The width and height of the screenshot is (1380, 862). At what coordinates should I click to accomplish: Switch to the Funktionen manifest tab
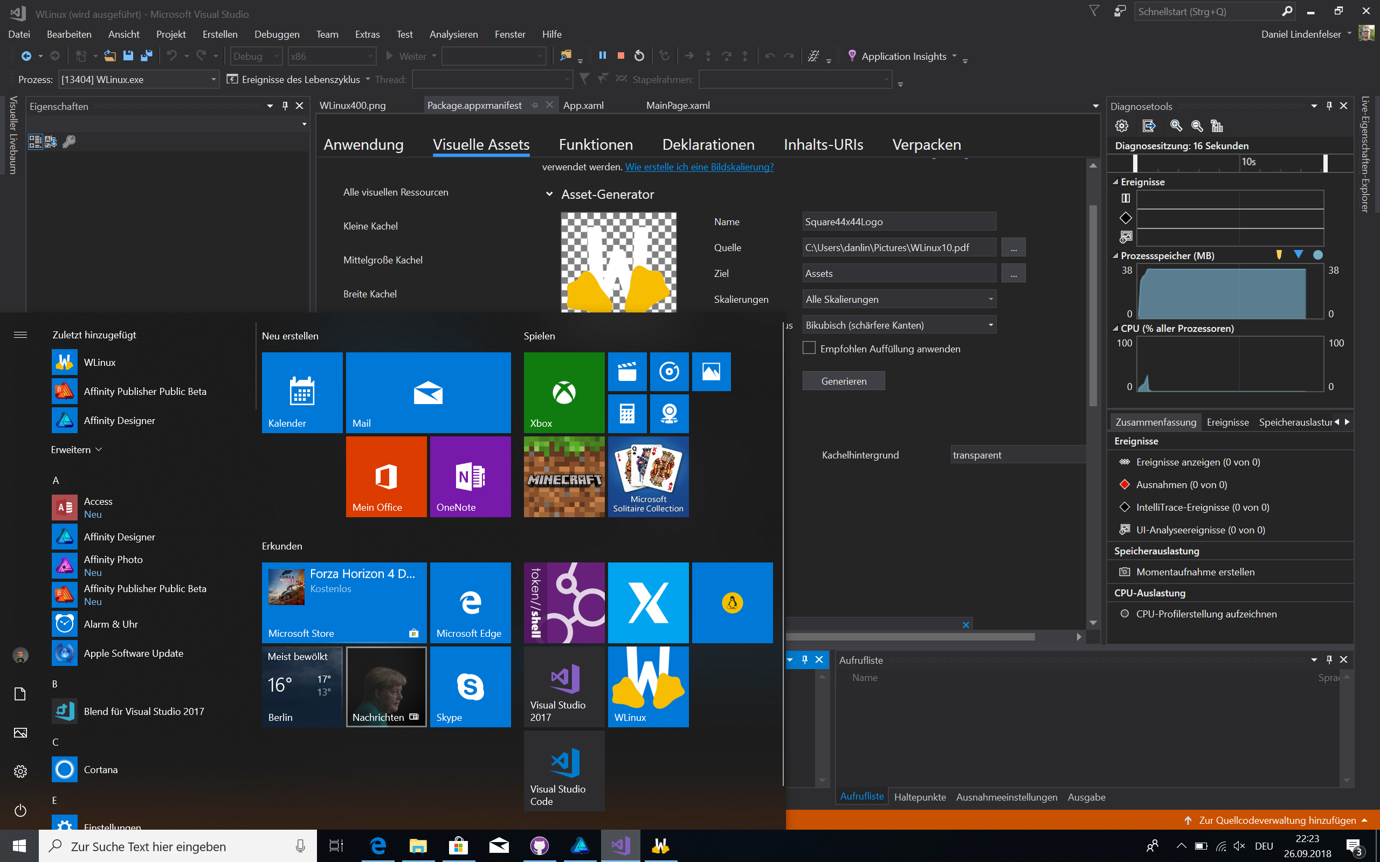595,145
